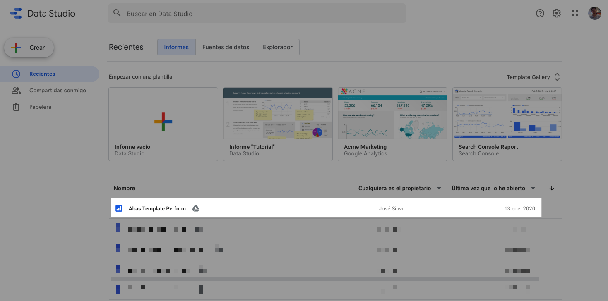The image size is (608, 301).
Task: Click the date 13 ene. 2020
Action: tap(519, 209)
